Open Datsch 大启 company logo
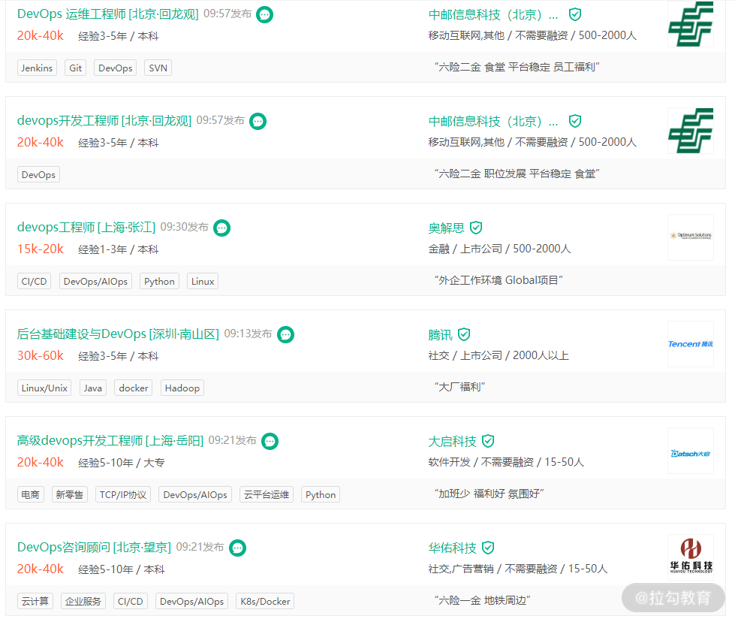The height and width of the screenshot is (622, 735). [x=691, y=450]
